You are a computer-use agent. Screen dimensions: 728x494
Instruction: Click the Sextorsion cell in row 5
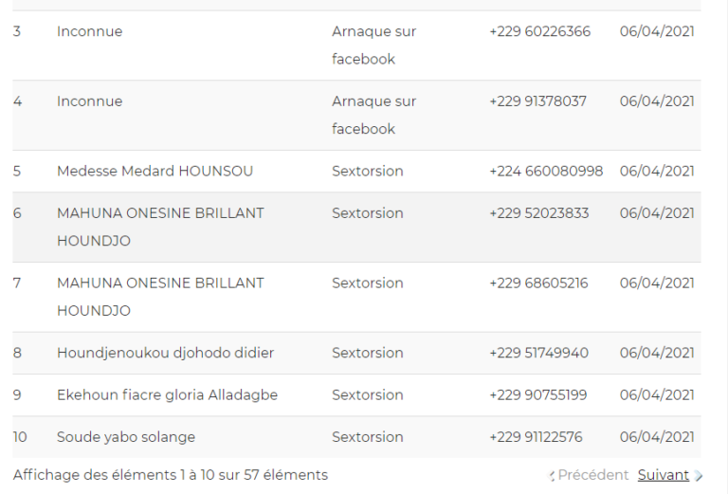(368, 172)
